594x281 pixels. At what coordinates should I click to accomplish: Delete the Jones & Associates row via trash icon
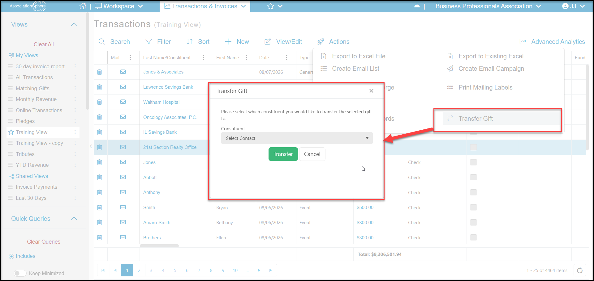[x=99, y=72]
